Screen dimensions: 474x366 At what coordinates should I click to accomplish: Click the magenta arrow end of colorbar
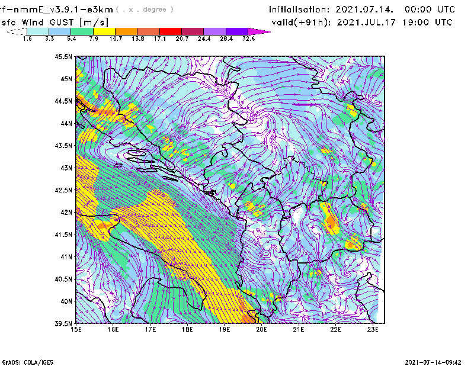point(258,31)
